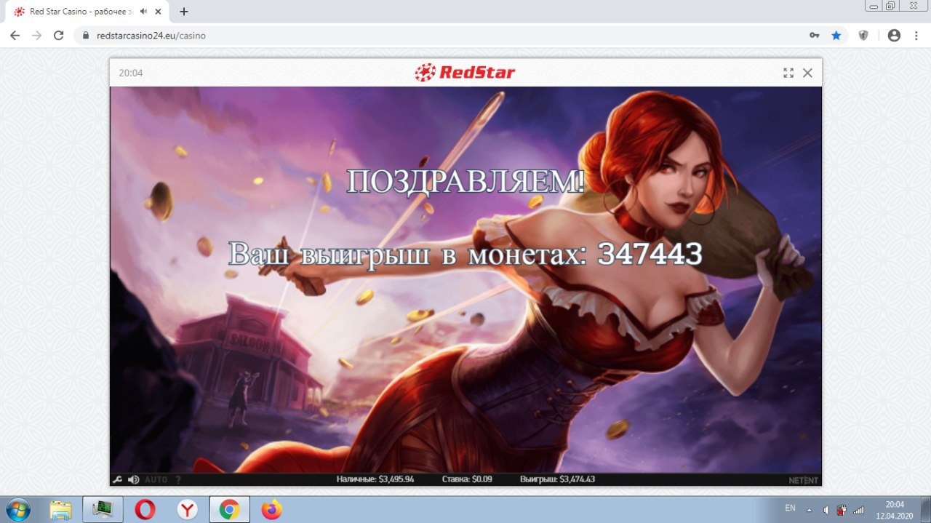Open the game settings wrench icon

[x=117, y=479]
